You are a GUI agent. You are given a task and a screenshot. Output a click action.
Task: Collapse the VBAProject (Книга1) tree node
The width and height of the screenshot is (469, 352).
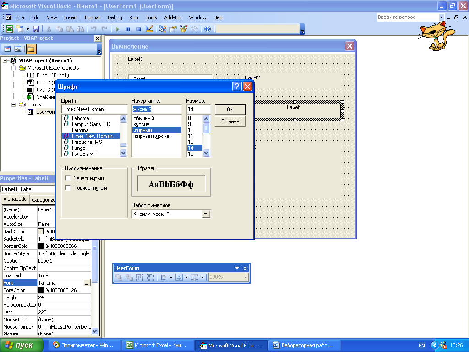click(x=5, y=60)
